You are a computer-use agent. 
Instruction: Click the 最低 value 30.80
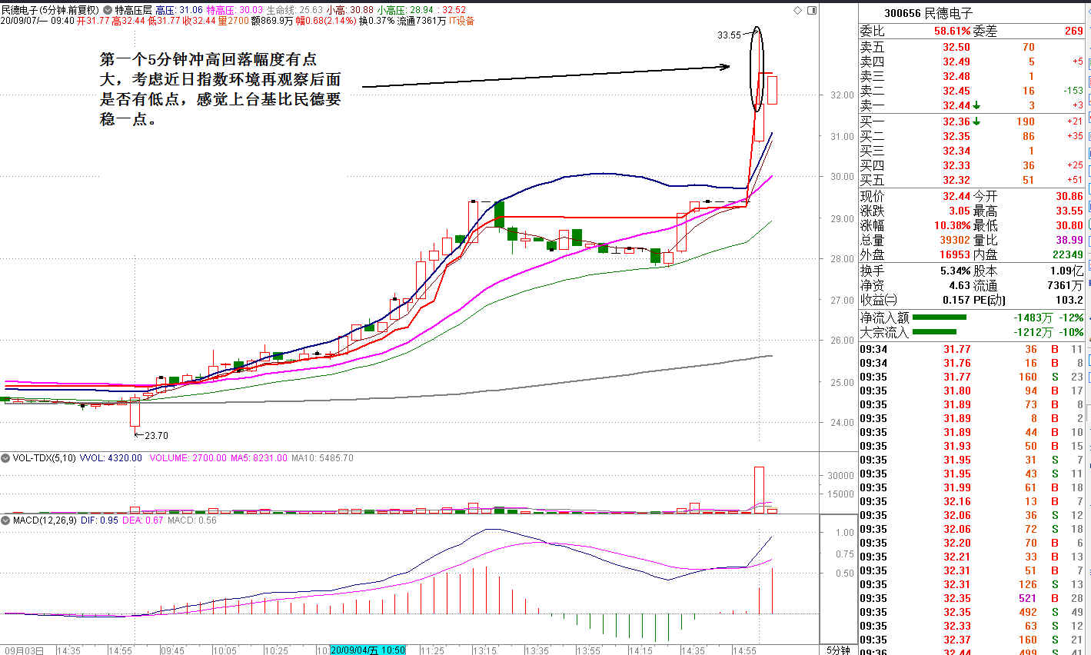1069,225
